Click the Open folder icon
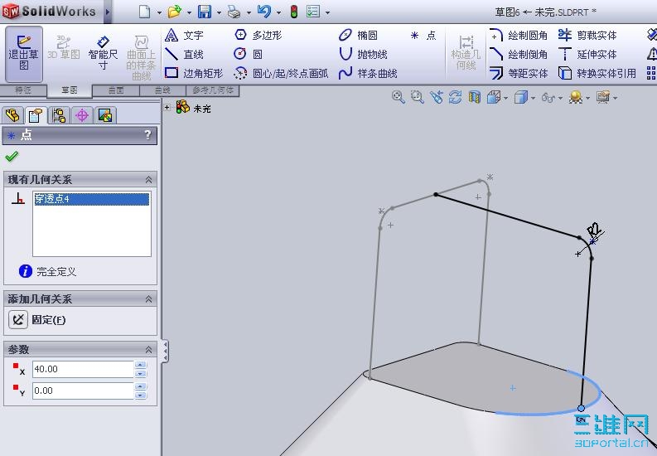Screen dimensions: 657x456 click(x=174, y=12)
